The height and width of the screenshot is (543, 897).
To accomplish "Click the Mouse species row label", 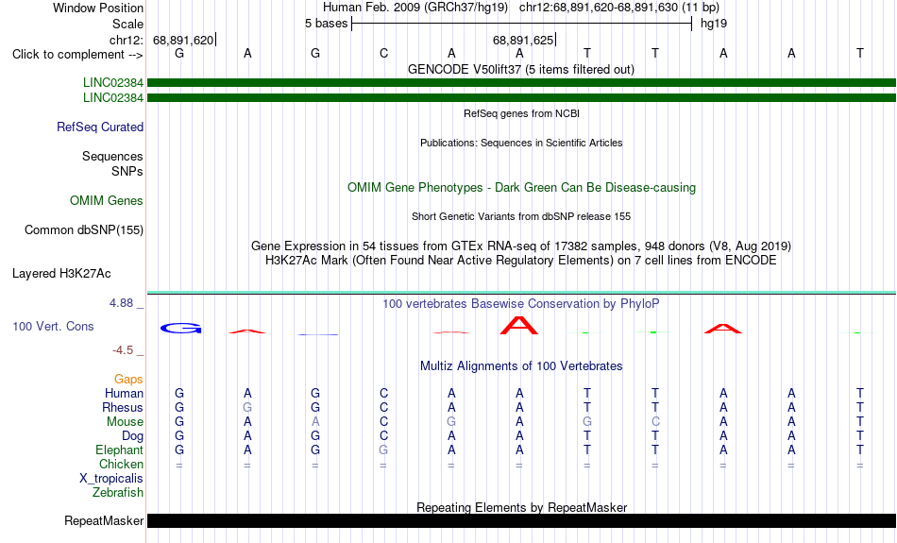I will (125, 422).
